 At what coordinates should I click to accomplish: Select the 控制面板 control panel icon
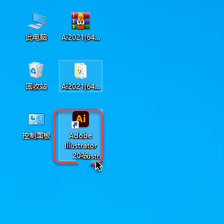(x=36, y=119)
